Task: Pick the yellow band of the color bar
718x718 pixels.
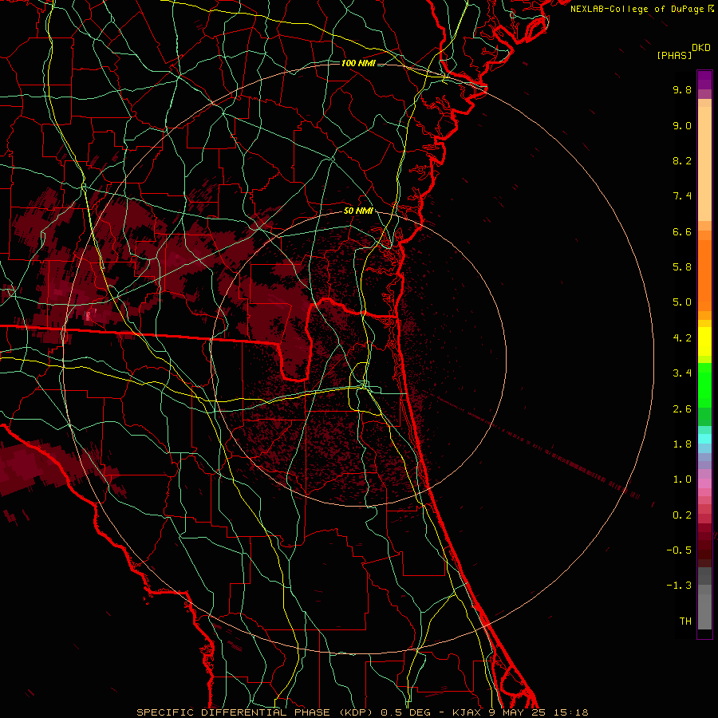Action: coord(704,341)
